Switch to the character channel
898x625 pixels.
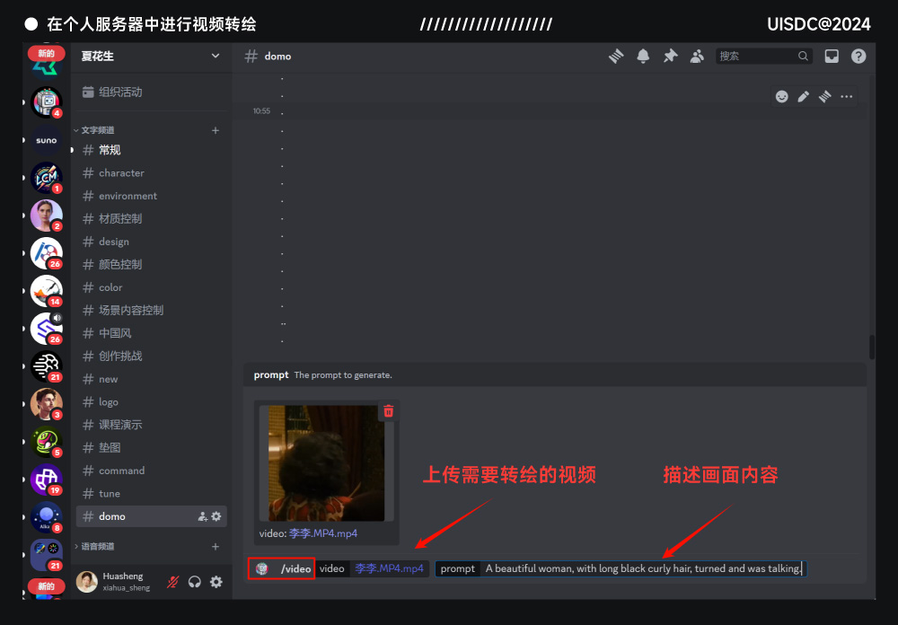(x=121, y=172)
